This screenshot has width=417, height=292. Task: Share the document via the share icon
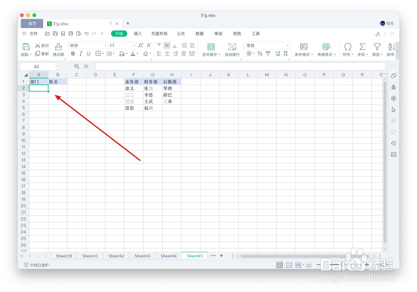pos(378,34)
